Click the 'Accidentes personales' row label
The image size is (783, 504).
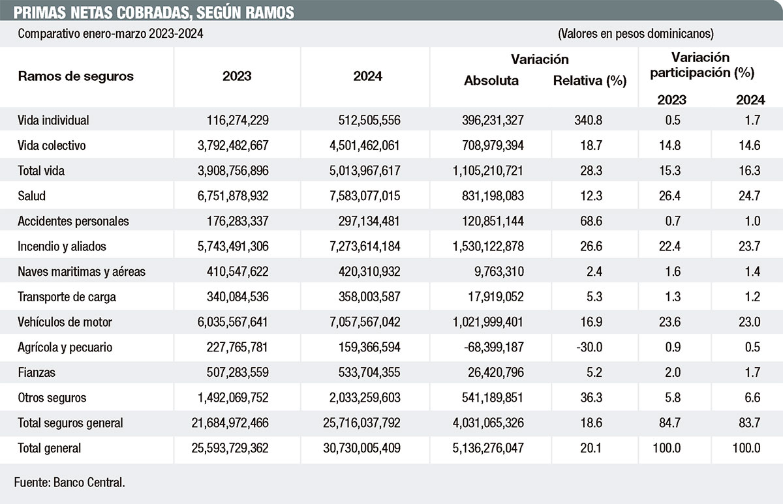point(74,221)
